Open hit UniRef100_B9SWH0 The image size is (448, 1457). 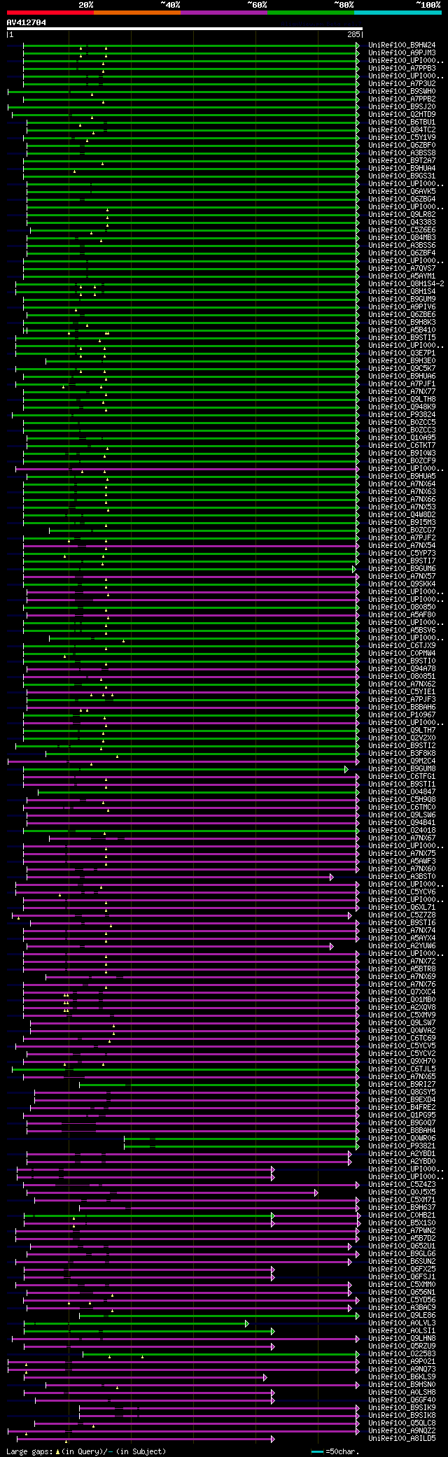coord(402,91)
